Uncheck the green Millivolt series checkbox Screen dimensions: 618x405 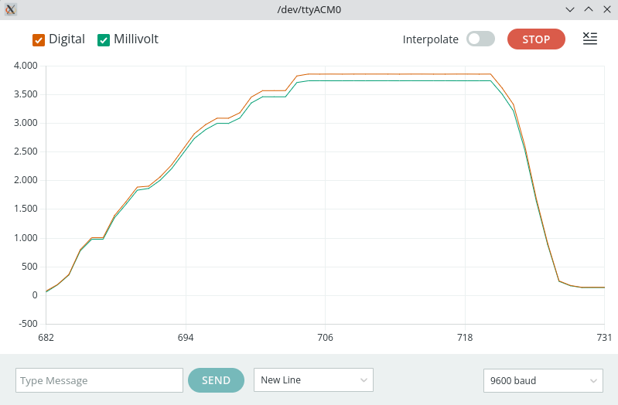click(104, 39)
